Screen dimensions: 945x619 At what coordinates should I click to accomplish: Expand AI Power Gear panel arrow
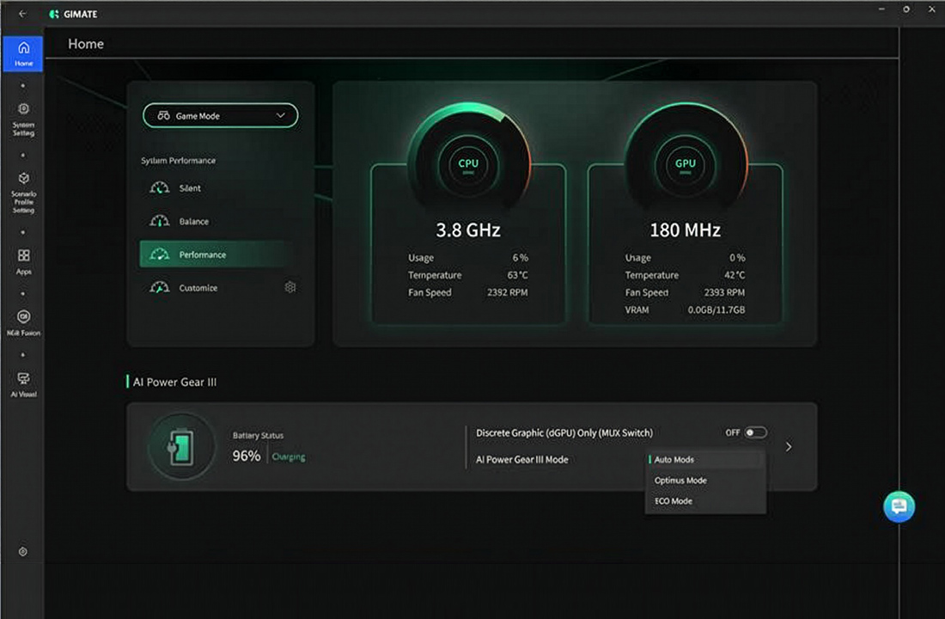click(789, 447)
